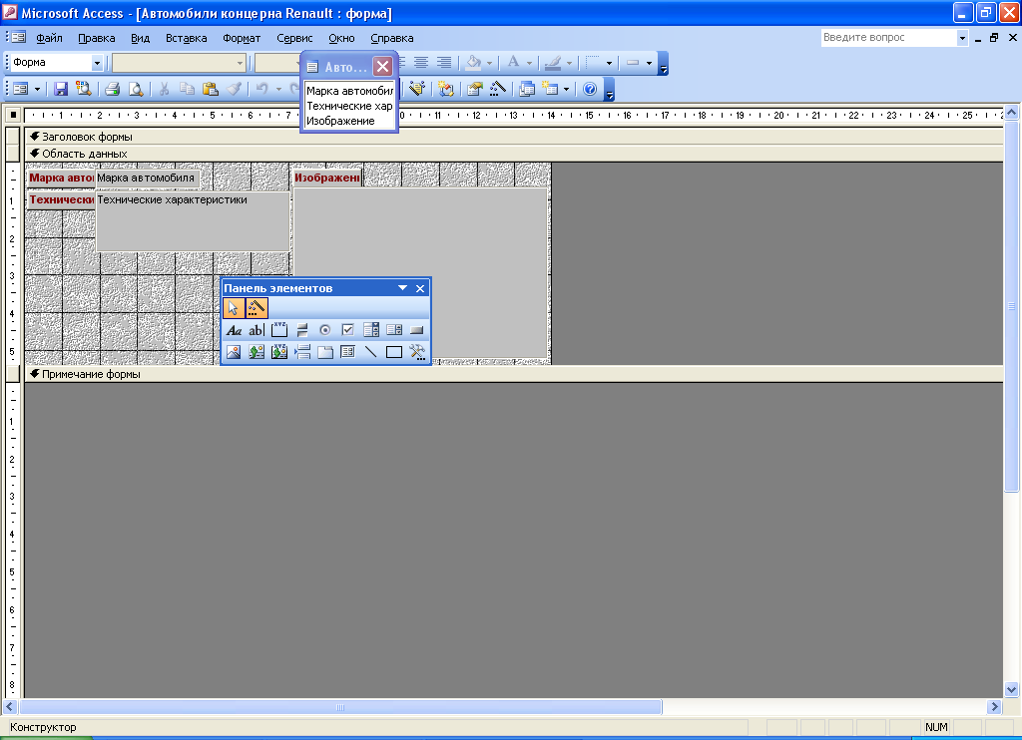This screenshot has height=740, width=1022.
Task: Click the Line Color brush swatch
Action: click(553, 63)
